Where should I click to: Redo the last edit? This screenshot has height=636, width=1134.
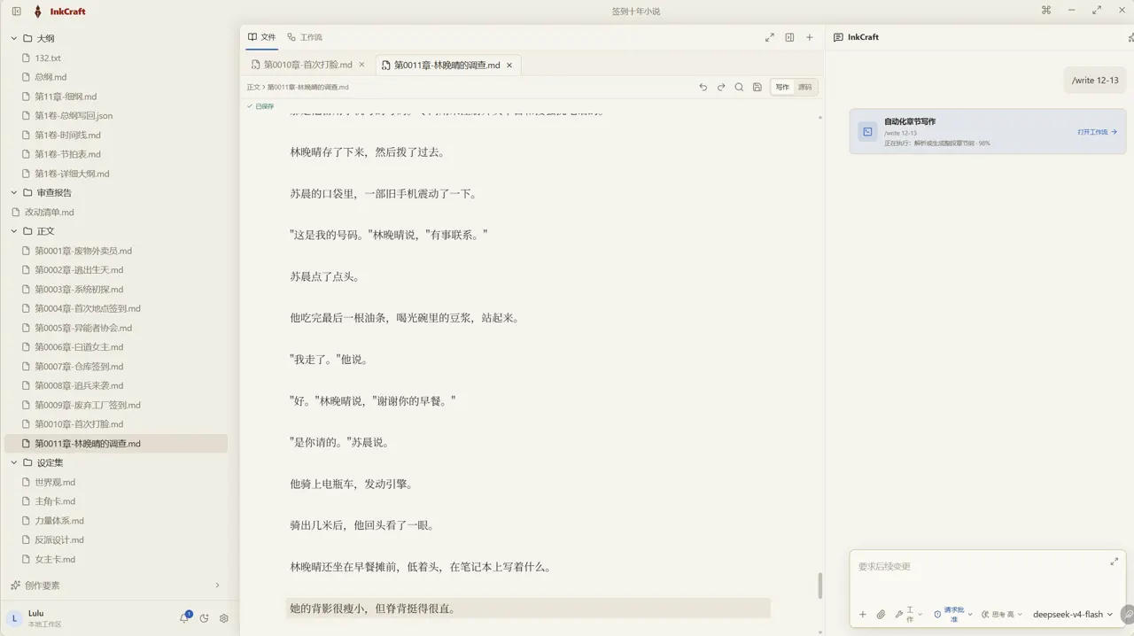(721, 87)
